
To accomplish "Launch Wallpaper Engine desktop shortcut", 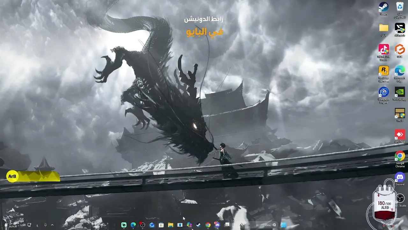I will pos(383,95).
